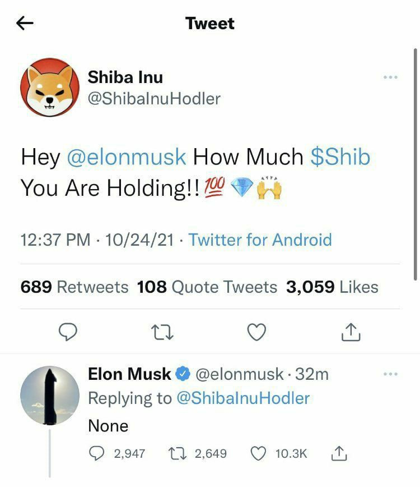Open more options on Elon Musk's reply

coord(390,374)
